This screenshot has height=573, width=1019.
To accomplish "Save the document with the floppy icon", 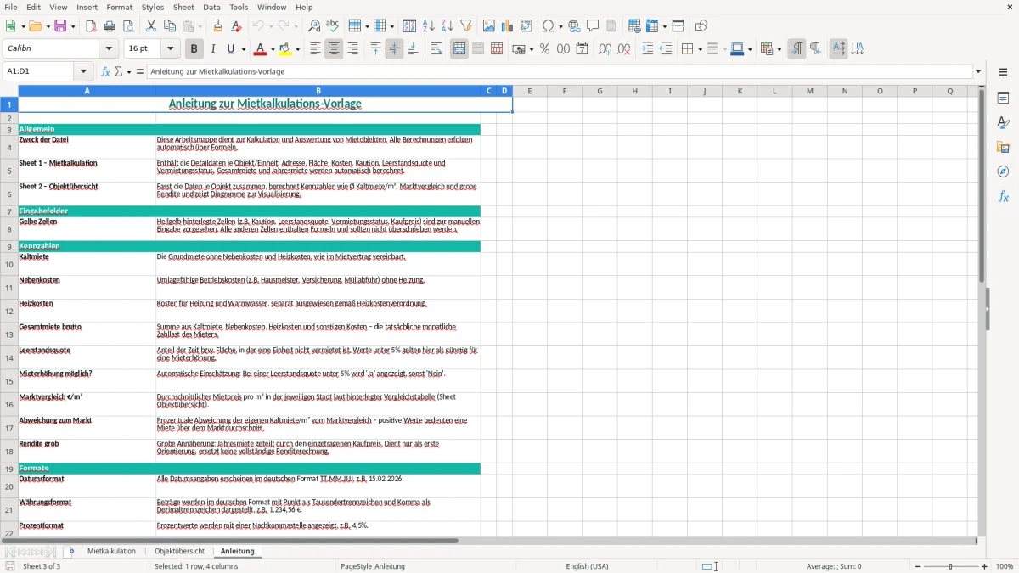I will point(60,26).
